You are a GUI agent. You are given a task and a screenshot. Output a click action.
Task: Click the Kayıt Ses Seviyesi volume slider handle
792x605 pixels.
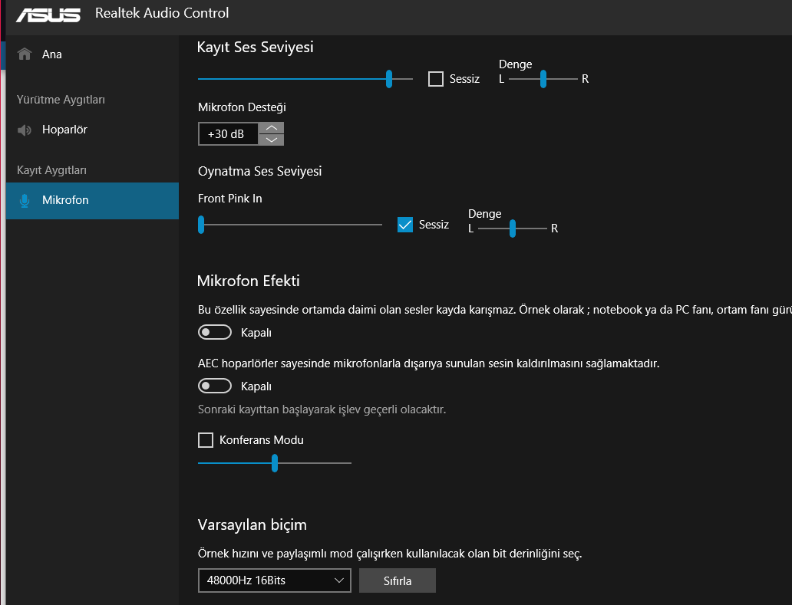pyautogui.click(x=389, y=78)
